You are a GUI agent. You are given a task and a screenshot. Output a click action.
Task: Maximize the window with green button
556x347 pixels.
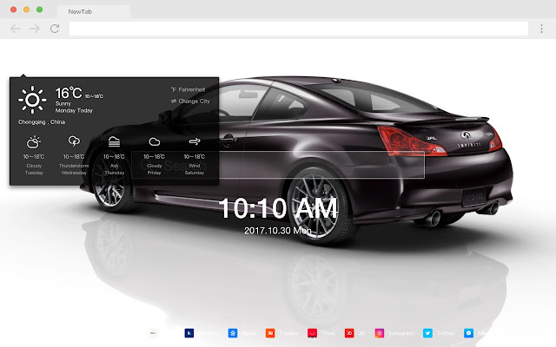[x=40, y=10]
